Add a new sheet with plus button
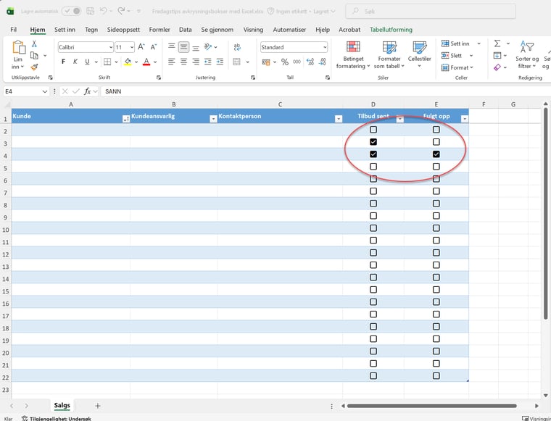 pyautogui.click(x=98, y=406)
